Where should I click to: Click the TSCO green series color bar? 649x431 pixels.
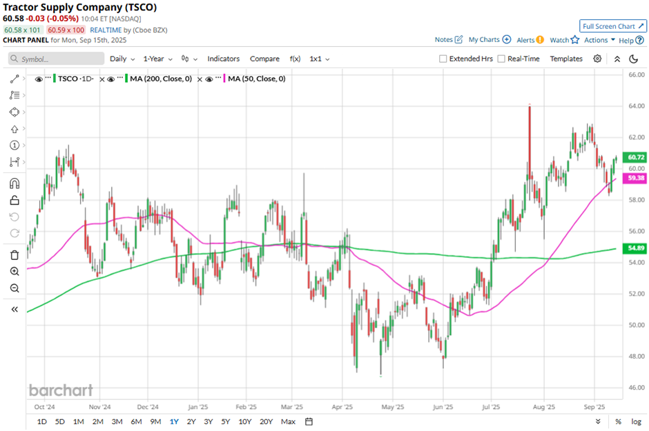(55, 79)
